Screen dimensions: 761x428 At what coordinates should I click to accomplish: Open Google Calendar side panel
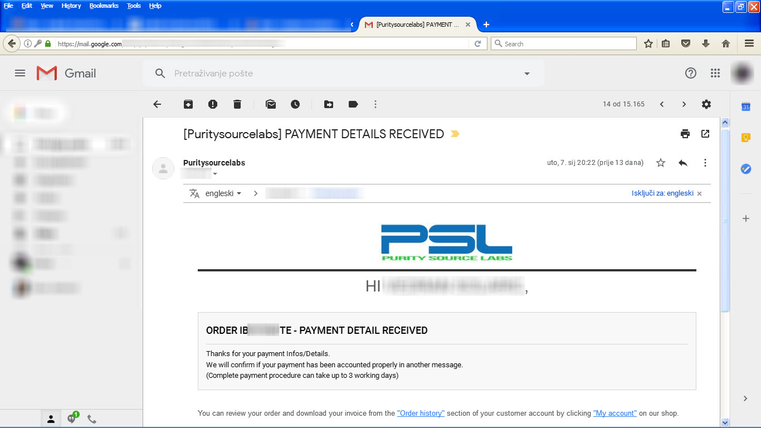pos(746,107)
